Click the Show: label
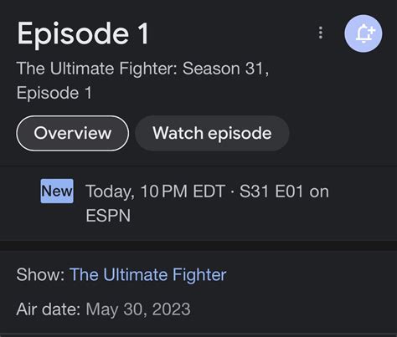397x337 pixels. click(x=41, y=275)
